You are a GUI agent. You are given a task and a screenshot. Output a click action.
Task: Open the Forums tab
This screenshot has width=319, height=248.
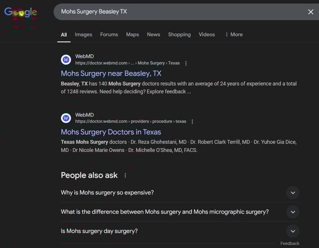coord(109,35)
